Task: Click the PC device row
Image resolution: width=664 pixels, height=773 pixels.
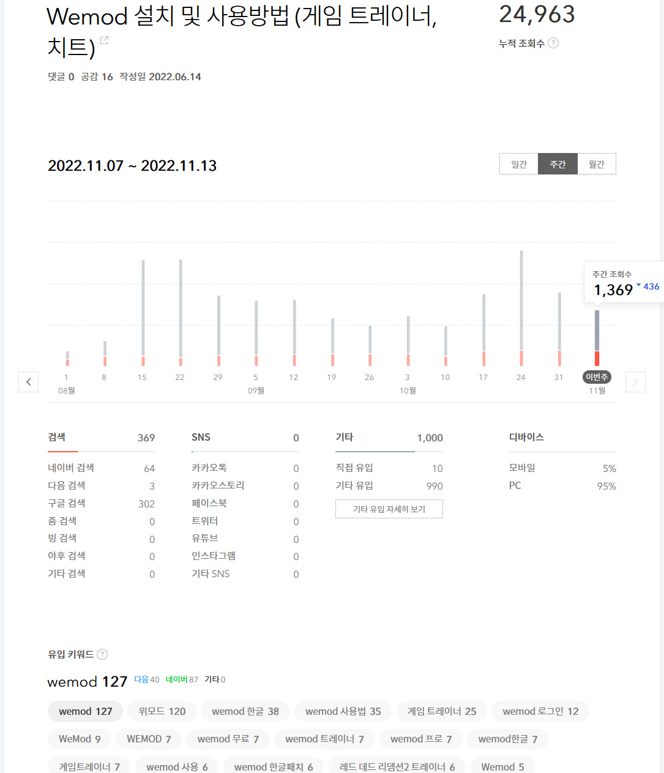Action: 562,486
